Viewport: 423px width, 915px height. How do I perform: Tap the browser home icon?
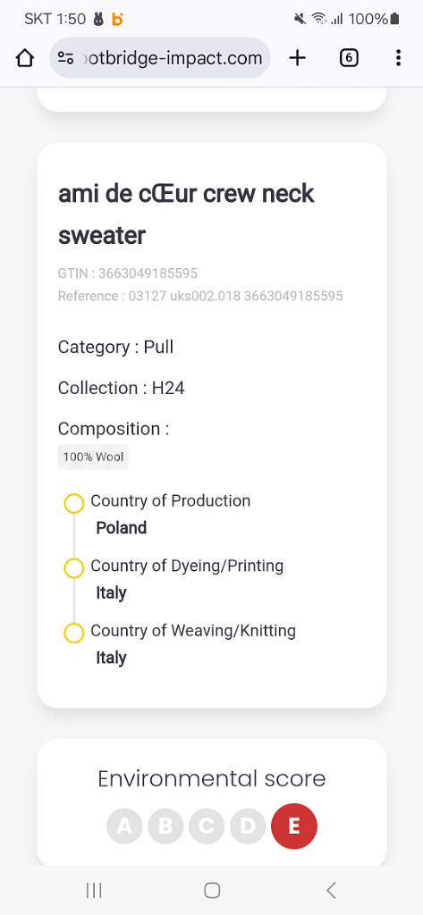[24, 58]
